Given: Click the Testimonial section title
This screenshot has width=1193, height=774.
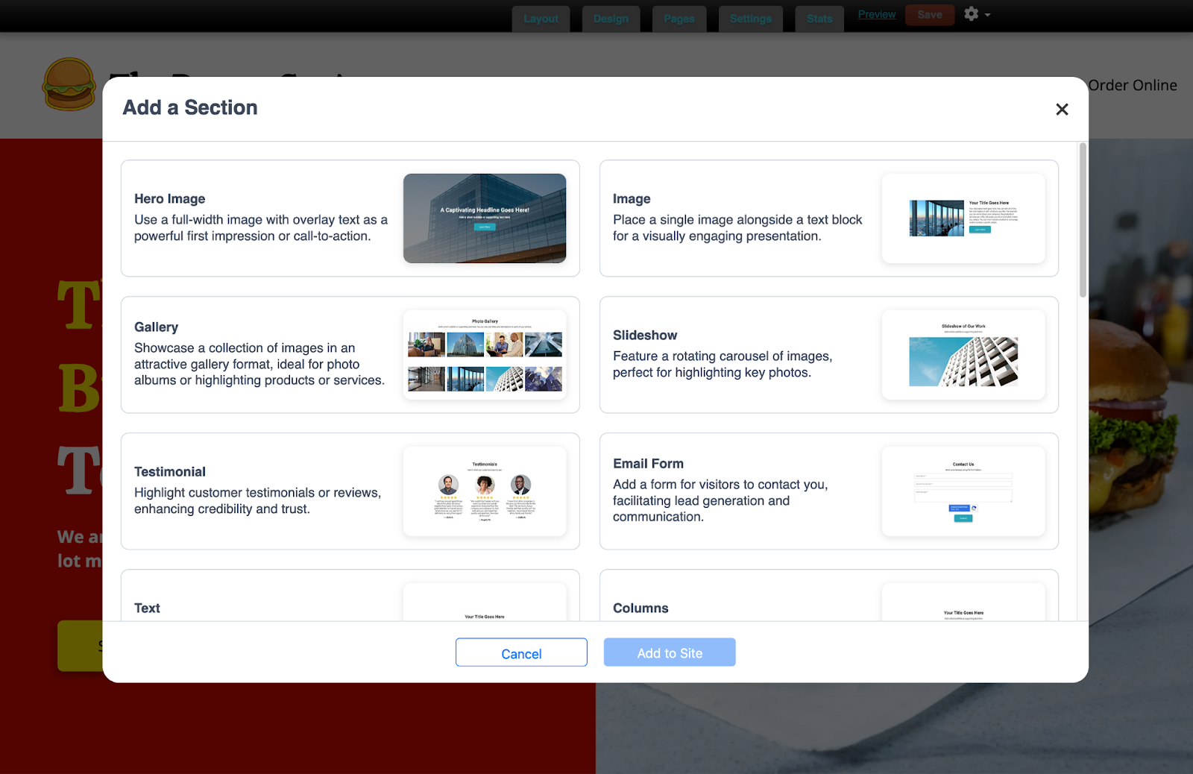Looking at the screenshot, I should [170, 472].
